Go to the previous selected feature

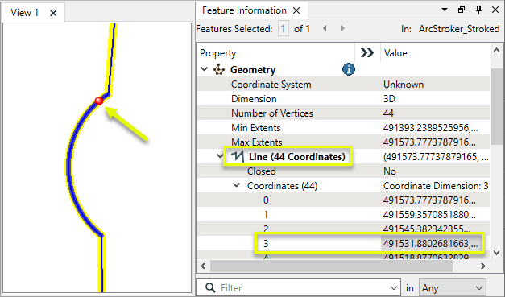(325, 29)
